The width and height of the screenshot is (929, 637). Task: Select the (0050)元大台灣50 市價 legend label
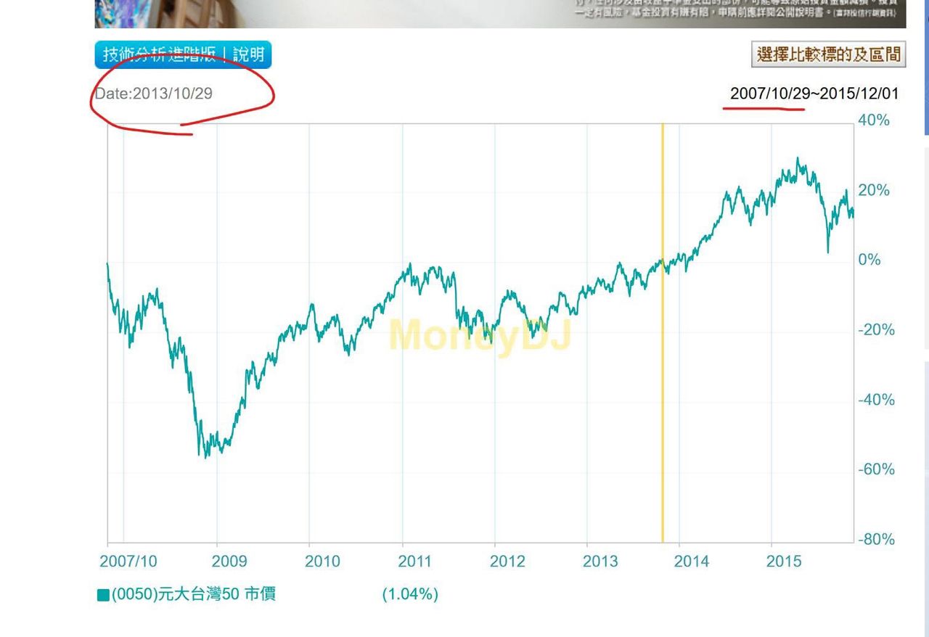pyautogui.click(x=194, y=594)
